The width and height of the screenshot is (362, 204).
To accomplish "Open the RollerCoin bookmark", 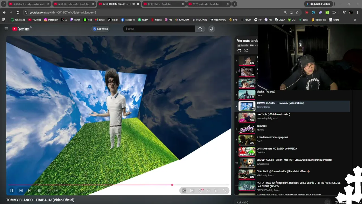I will click(318, 20).
